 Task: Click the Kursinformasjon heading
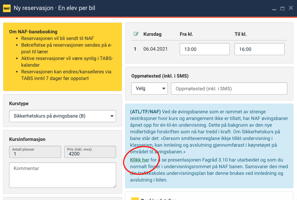[27, 139]
